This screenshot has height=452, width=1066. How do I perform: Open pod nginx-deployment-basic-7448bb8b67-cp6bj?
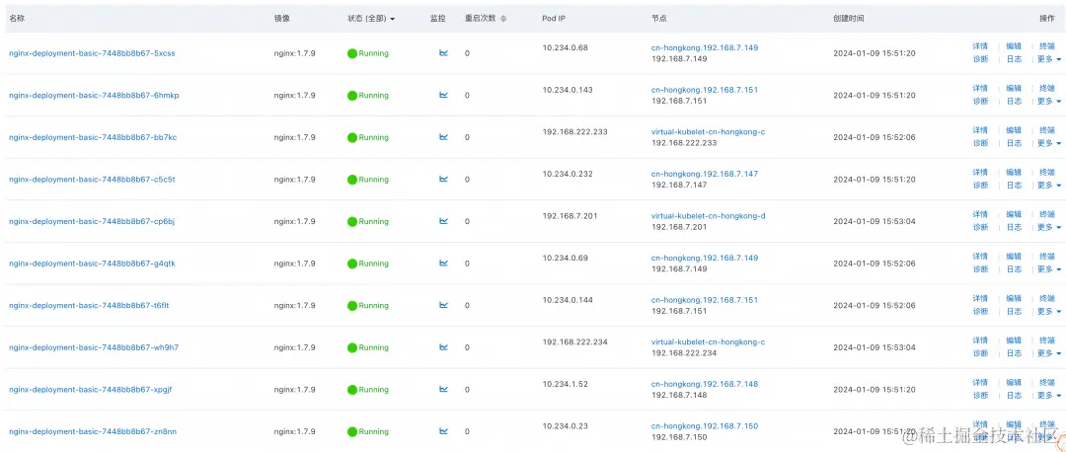click(92, 222)
